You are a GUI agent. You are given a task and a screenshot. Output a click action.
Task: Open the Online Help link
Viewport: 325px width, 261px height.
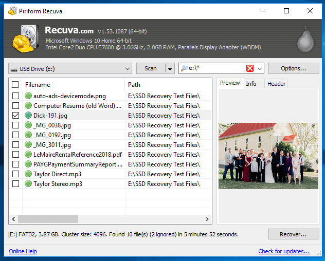pos(23,251)
